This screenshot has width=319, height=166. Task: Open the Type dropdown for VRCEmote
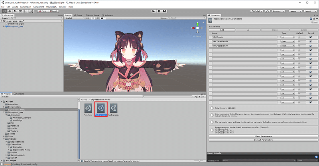point(287,37)
